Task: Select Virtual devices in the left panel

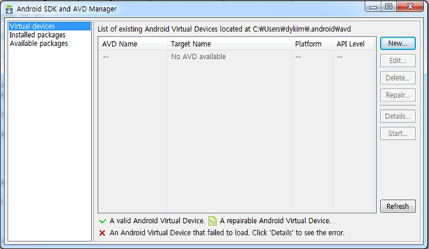Action: point(49,26)
